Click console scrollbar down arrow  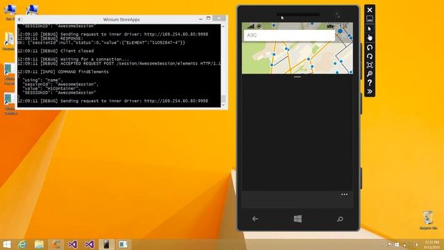(x=223, y=105)
